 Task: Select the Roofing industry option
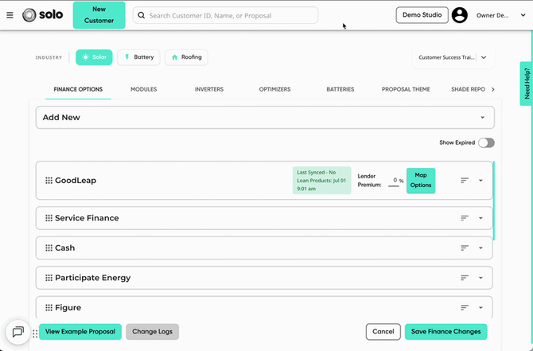[186, 57]
